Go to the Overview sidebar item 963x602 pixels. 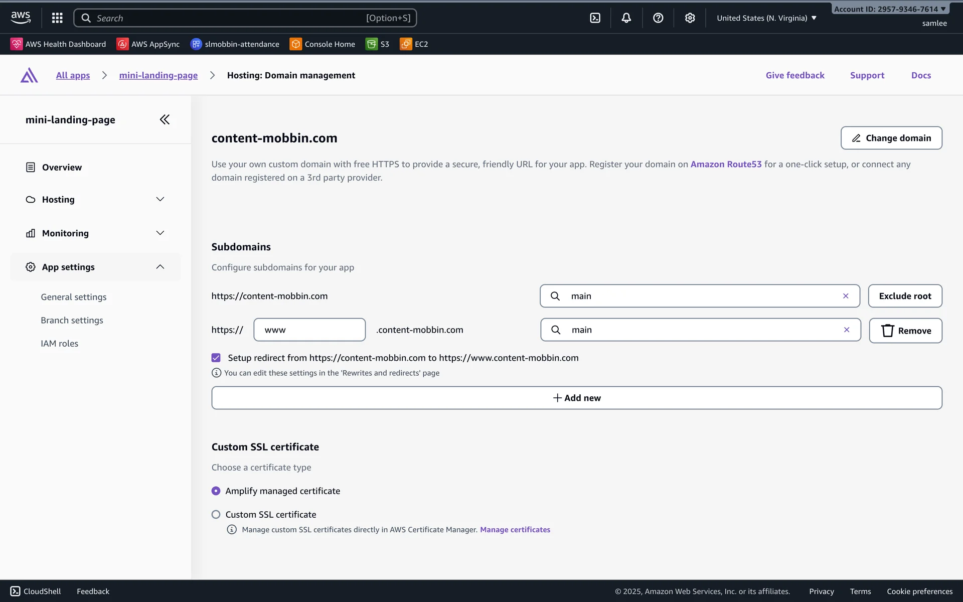click(62, 167)
